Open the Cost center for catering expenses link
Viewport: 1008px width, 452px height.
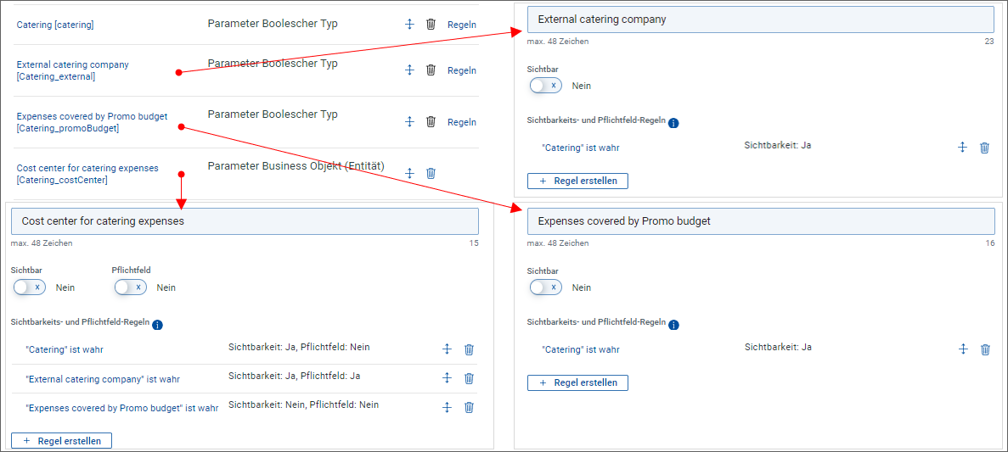87,168
